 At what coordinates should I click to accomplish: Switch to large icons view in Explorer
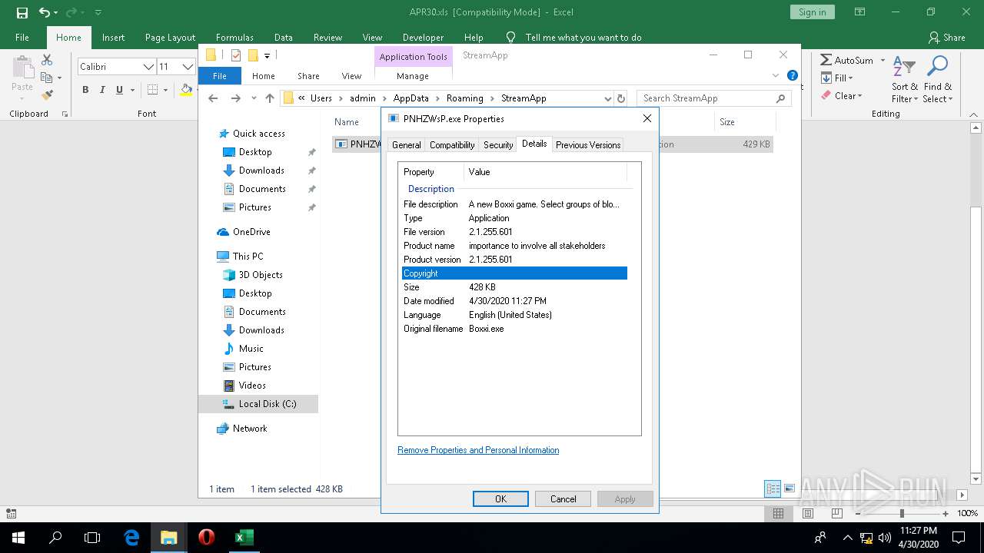[789, 488]
